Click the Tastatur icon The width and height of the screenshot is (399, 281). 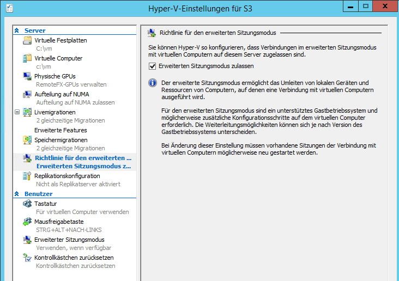point(27,204)
